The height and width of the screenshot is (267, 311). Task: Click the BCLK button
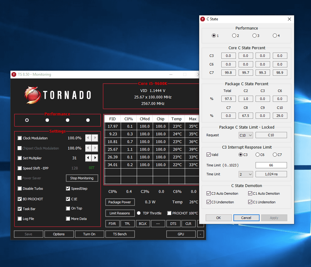point(143,224)
